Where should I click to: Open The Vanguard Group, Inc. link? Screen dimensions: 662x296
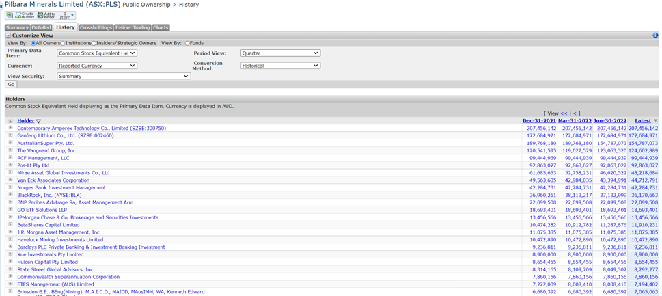click(47, 150)
